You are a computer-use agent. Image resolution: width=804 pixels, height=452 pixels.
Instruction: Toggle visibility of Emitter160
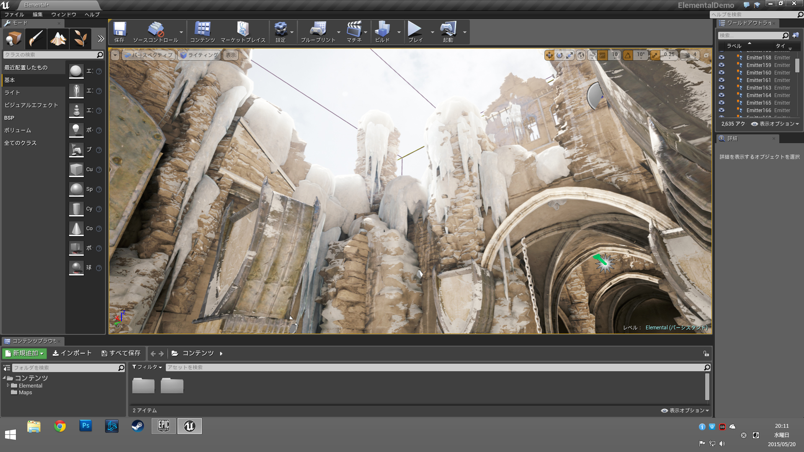721,73
